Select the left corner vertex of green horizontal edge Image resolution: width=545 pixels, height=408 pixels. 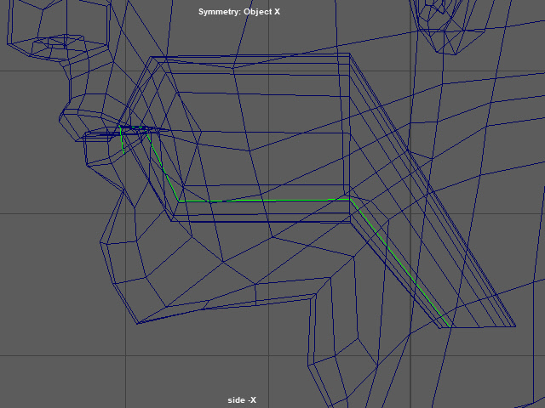point(179,201)
